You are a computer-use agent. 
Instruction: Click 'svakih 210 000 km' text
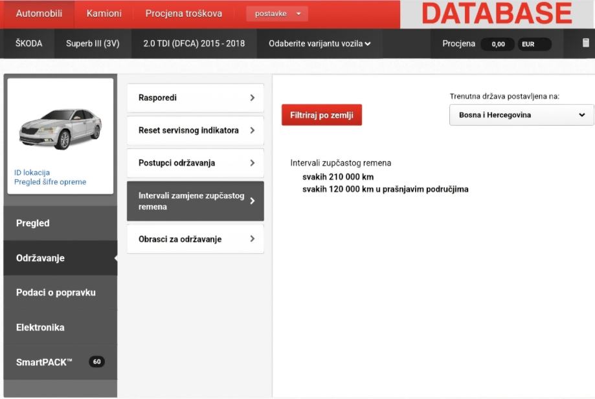tap(338, 177)
